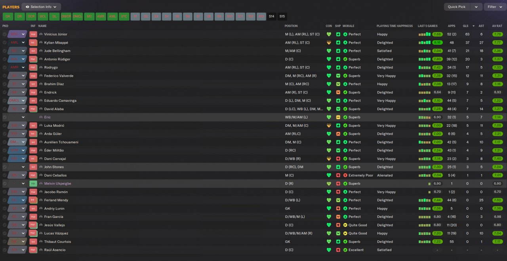Select the S15 substitute slot
Image resolution: width=507 pixels, height=261 pixels.
point(282,17)
